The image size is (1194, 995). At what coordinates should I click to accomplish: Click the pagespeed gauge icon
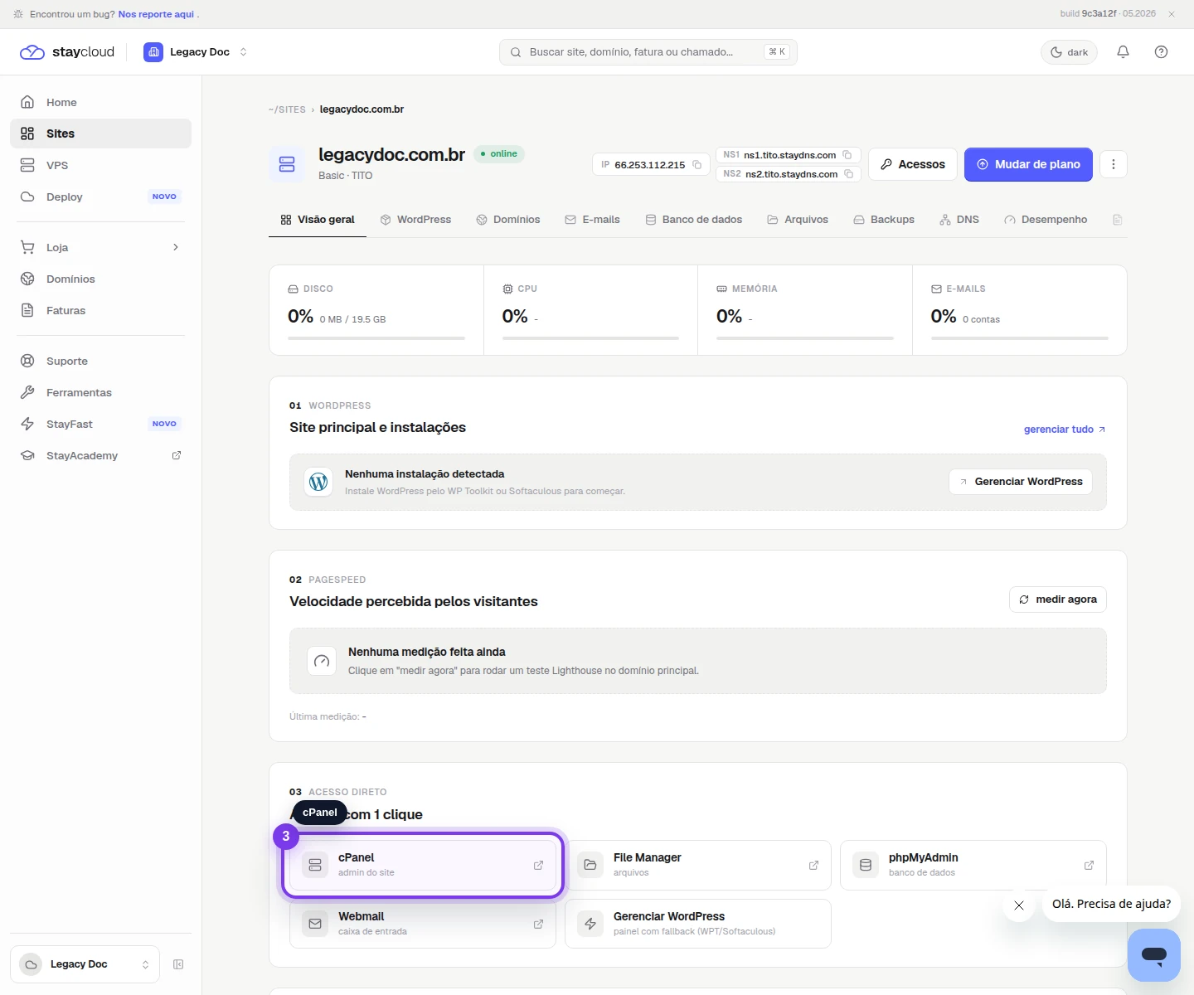(x=322, y=661)
